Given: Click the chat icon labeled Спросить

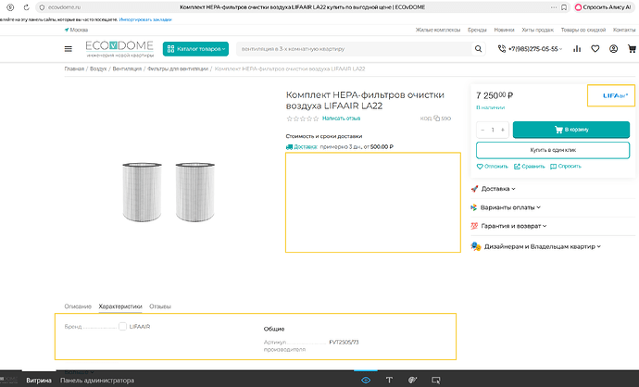Looking at the screenshot, I should click(553, 167).
